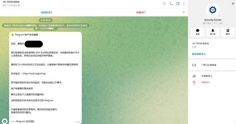Dismiss the add-contact/block action bar
This screenshot has height=124, width=236.
tap(184, 12)
